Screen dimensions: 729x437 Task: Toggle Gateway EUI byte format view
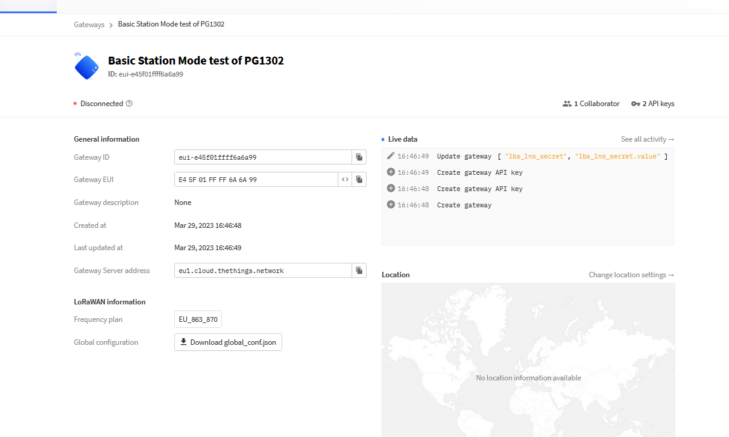pyautogui.click(x=345, y=180)
